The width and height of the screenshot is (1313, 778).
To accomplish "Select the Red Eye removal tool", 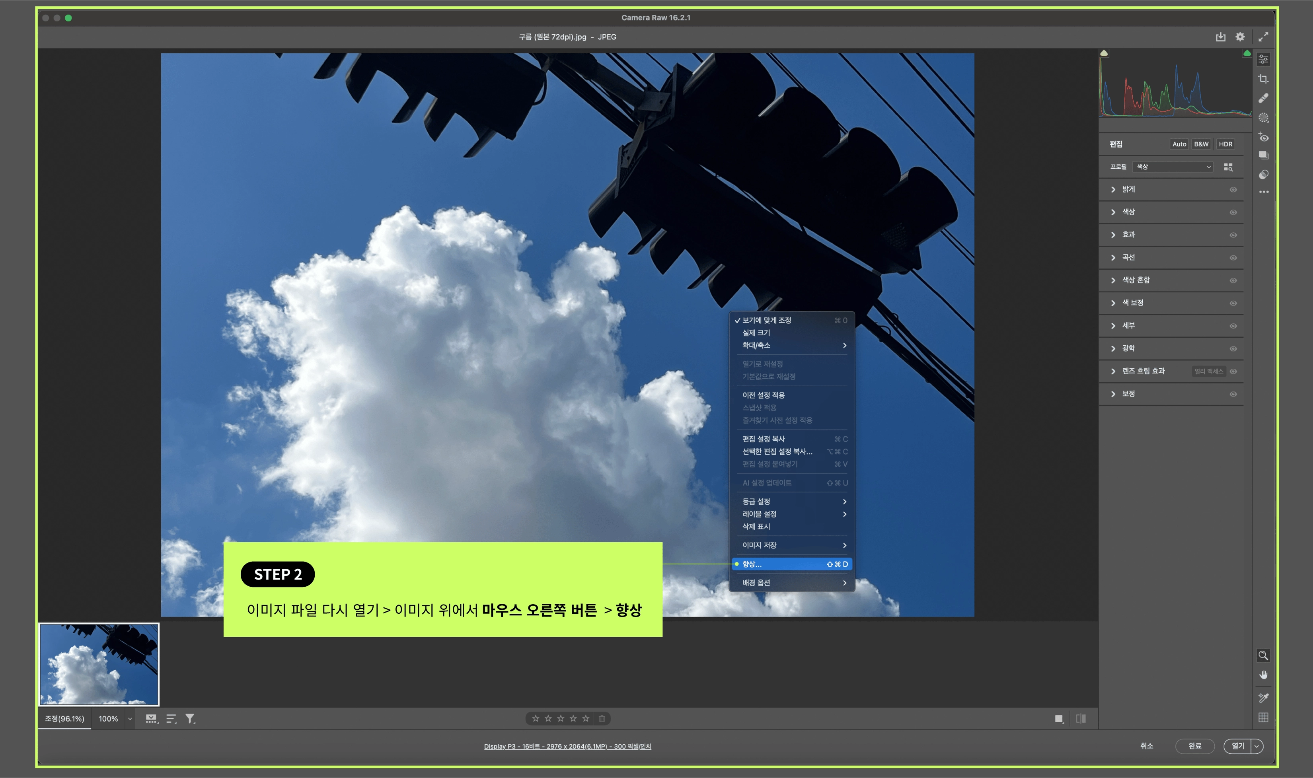I will click(1263, 137).
